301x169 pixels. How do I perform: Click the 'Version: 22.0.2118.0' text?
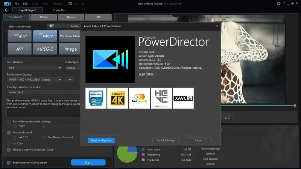coord(150,60)
